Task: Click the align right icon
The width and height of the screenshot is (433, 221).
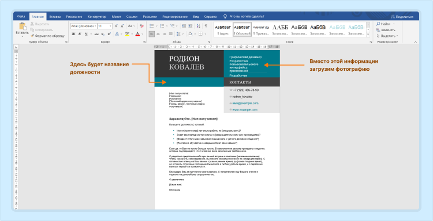Action: tap(165, 34)
